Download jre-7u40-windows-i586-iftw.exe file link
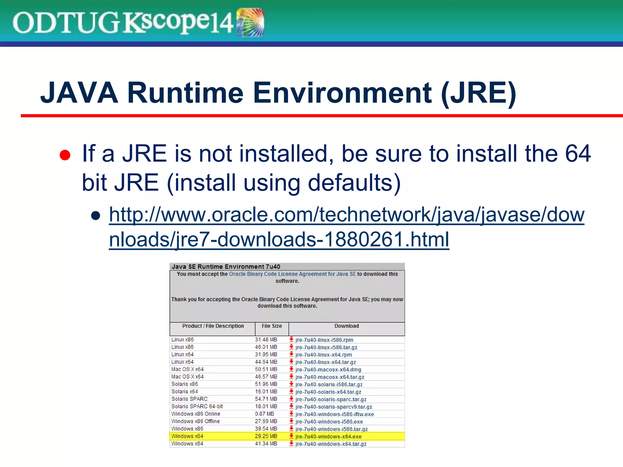Screen dimensions: 623x467 [335, 414]
